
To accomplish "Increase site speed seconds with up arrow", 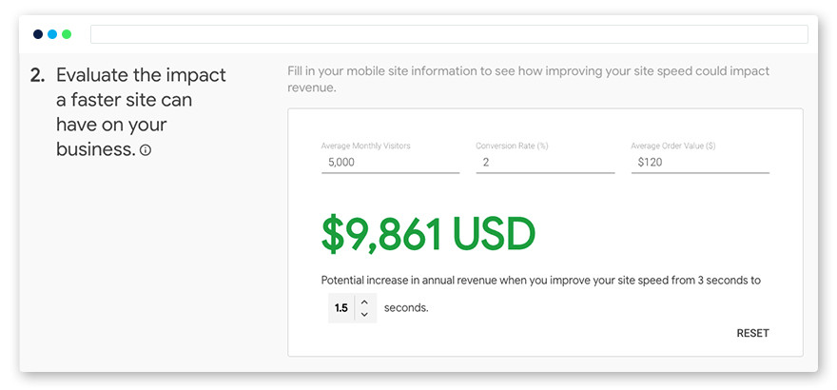I will pos(364,302).
